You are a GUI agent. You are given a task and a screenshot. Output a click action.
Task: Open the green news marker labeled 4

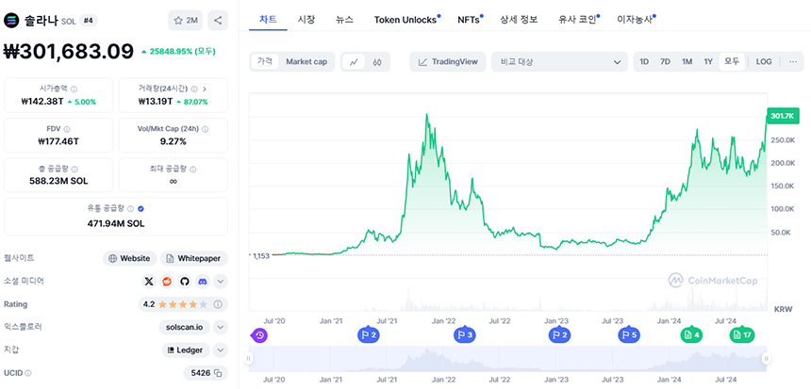[691, 335]
